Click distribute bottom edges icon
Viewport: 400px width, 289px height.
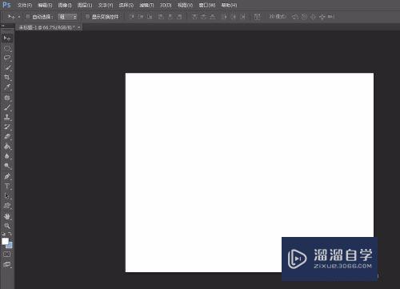point(213,17)
